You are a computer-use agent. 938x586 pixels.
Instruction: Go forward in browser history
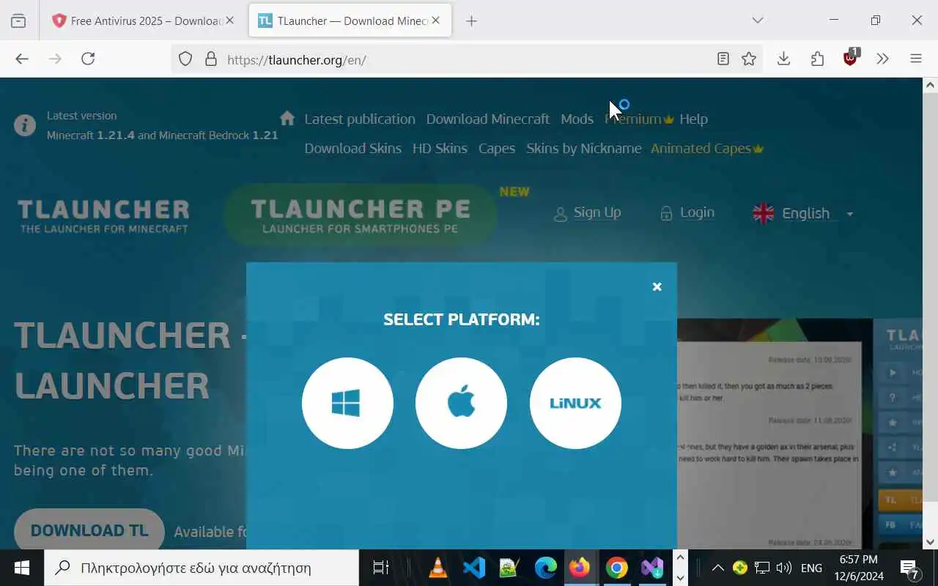point(55,59)
